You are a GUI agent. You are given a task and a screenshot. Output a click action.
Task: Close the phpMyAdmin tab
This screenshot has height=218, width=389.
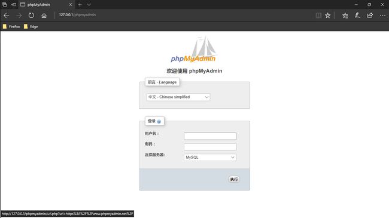[71, 4]
